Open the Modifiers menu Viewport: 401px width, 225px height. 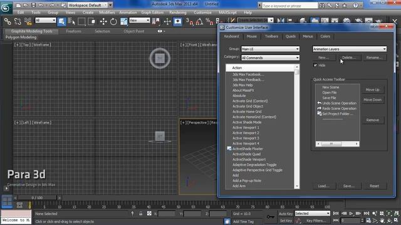107,12
